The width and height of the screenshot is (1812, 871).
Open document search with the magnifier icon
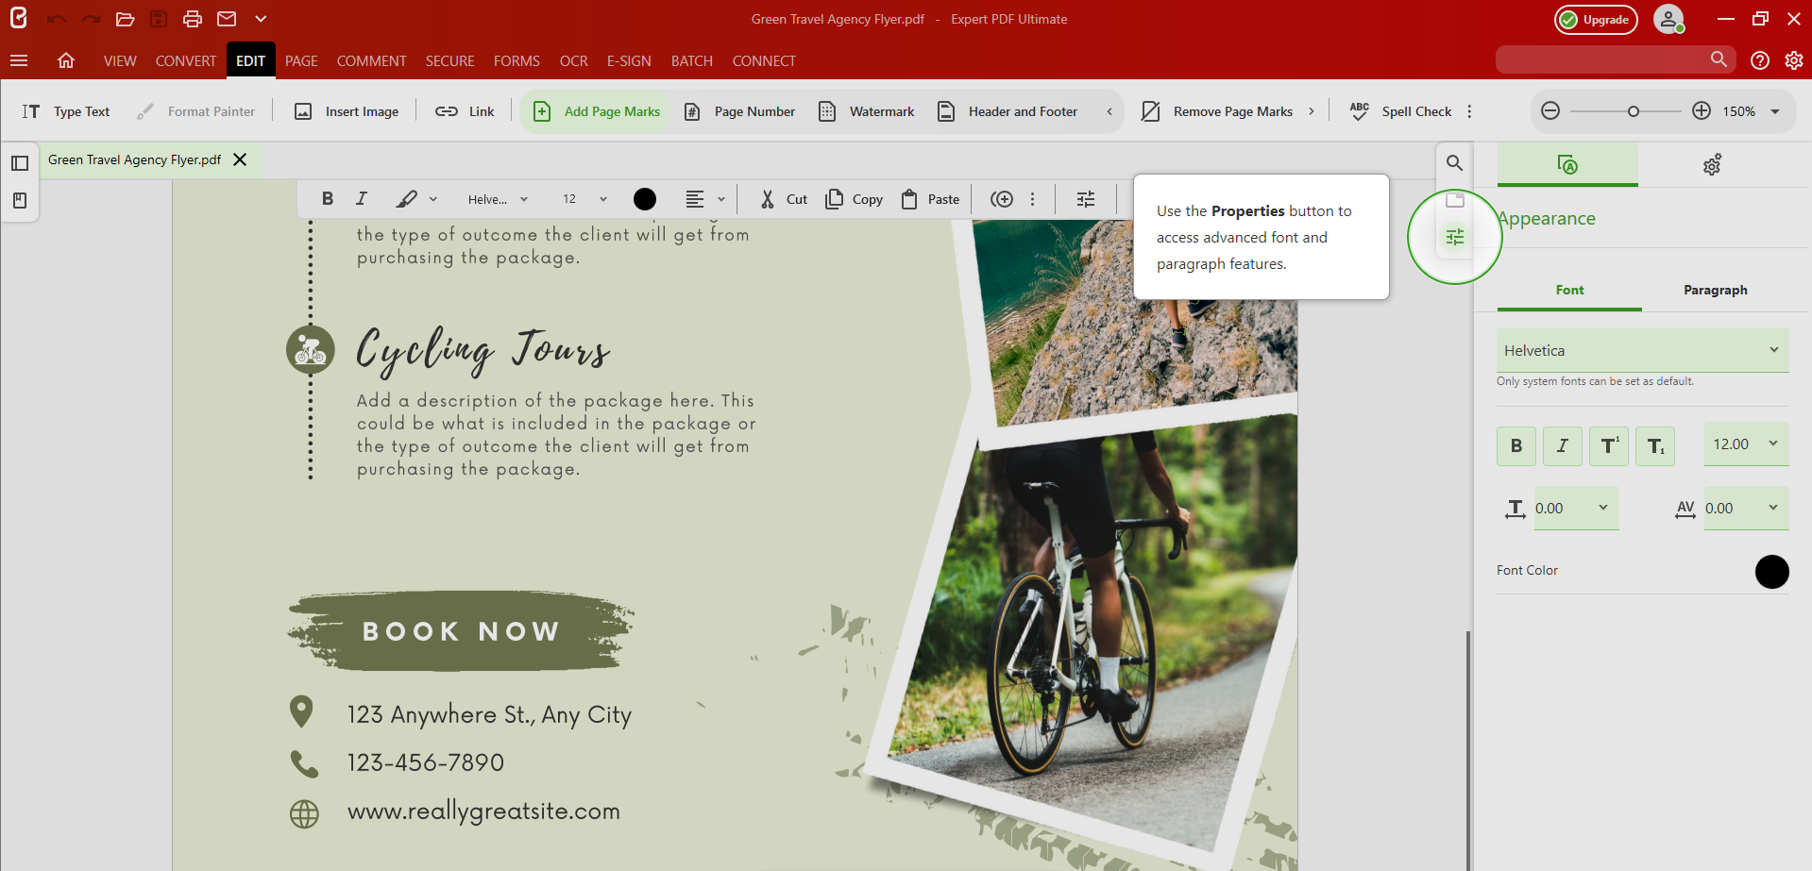[x=1454, y=162]
